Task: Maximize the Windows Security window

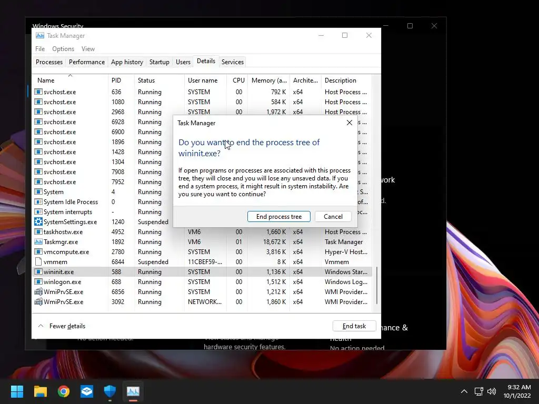Action: click(410, 26)
